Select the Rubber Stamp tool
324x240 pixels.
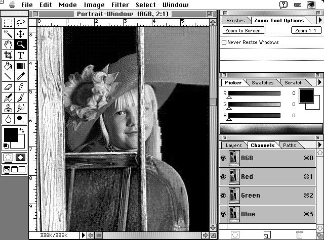pos(8,108)
